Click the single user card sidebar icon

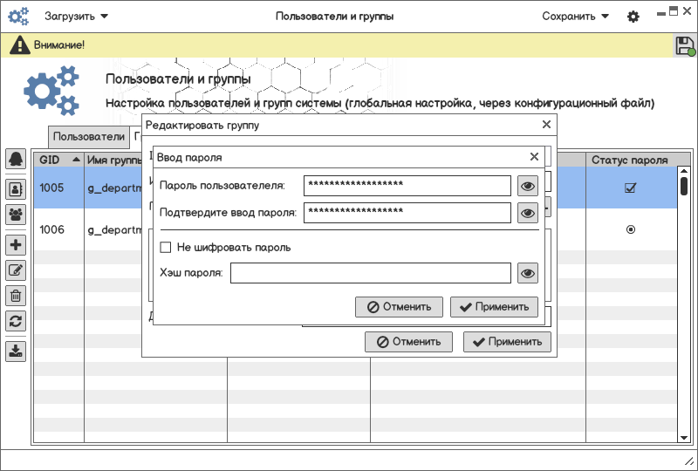16,189
